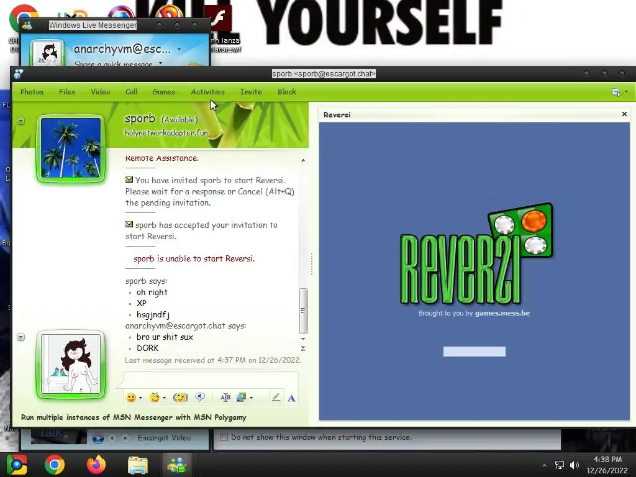The width and height of the screenshot is (636, 477).
Task: Click the 'hsgjndfj' message line
Action: pyautogui.click(x=153, y=315)
